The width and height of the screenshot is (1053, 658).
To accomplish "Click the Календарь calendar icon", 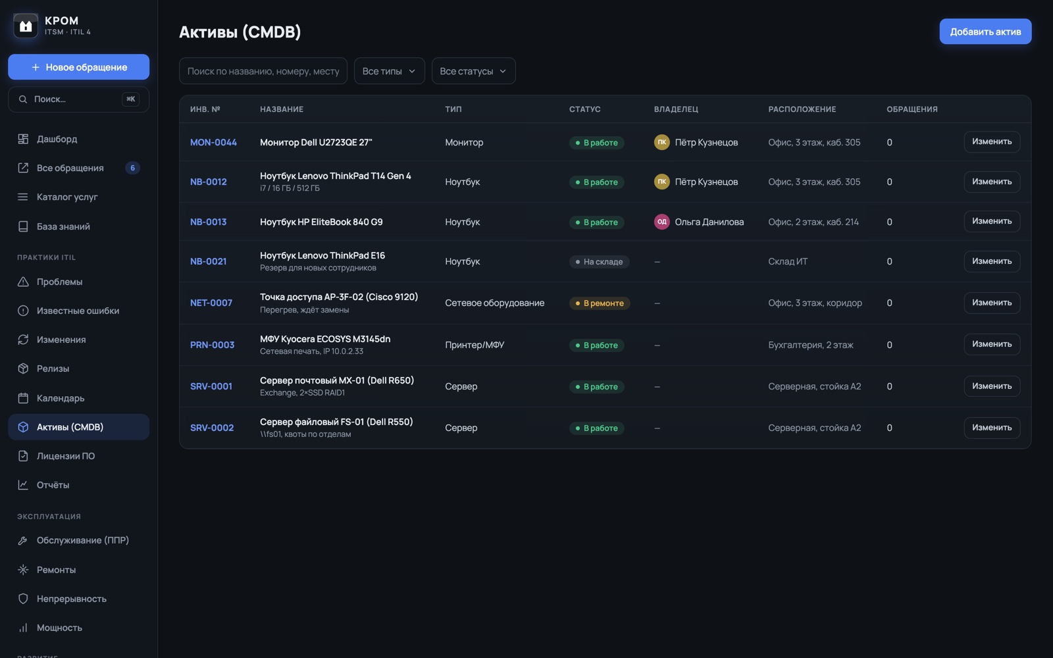I will click(23, 398).
